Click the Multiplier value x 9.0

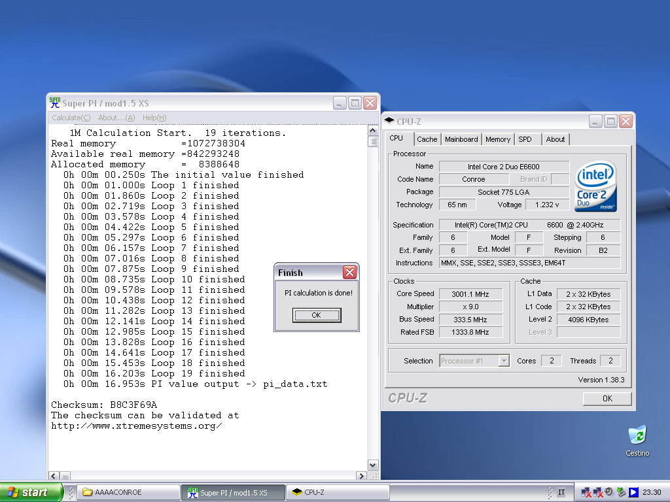point(470,307)
